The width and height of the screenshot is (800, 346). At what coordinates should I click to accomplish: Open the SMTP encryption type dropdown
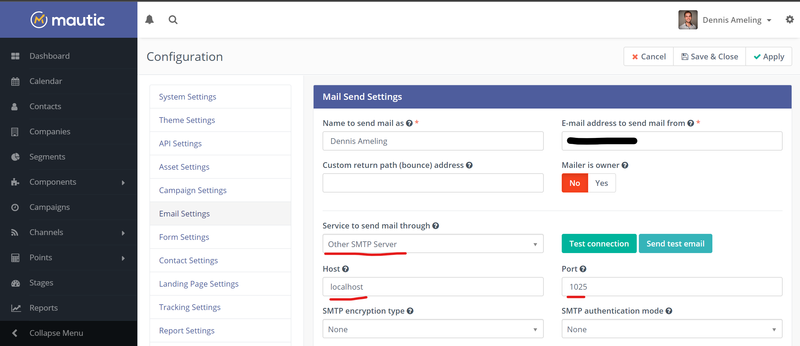pyautogui.click(x=433, y=329)
